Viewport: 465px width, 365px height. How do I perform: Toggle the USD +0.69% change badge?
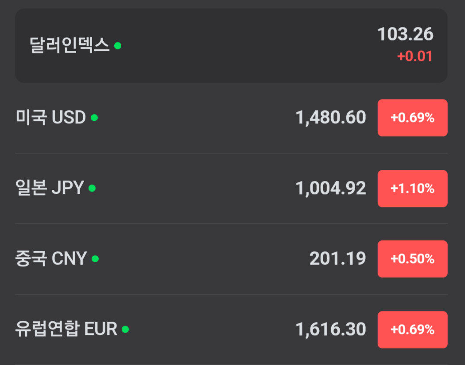point(412,118)
